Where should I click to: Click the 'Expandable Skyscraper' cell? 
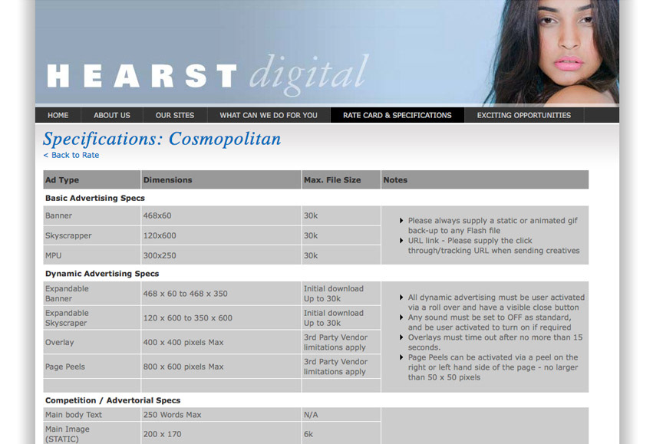tap(91, 318)
